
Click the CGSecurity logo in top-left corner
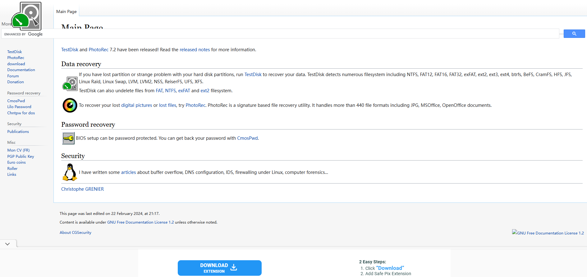pos(27,16)
